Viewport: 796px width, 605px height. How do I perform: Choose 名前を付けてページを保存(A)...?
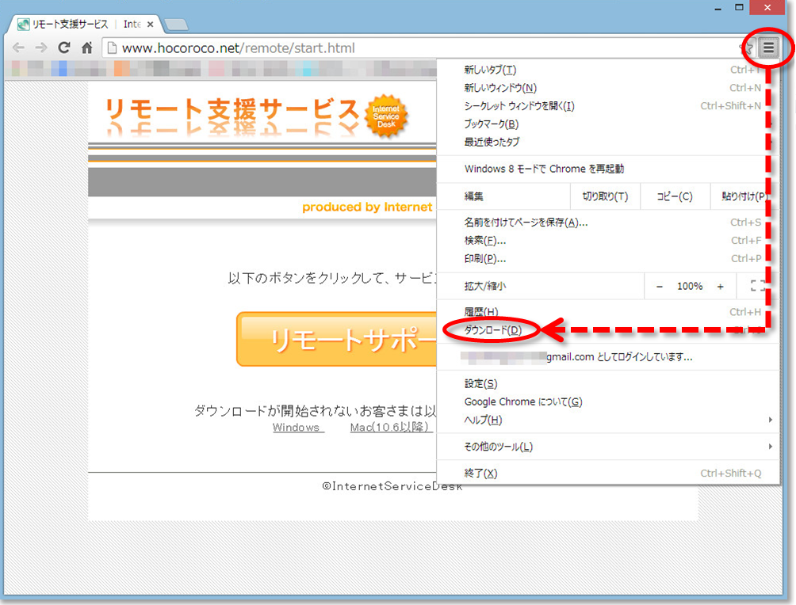tap(607, 222)
